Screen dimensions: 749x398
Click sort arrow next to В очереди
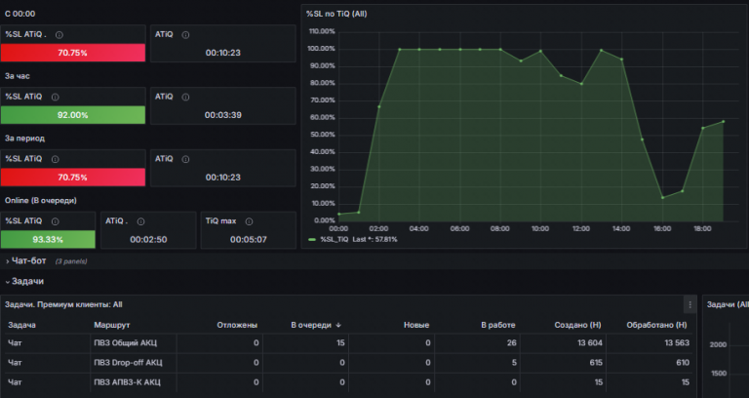click(338, 325)
